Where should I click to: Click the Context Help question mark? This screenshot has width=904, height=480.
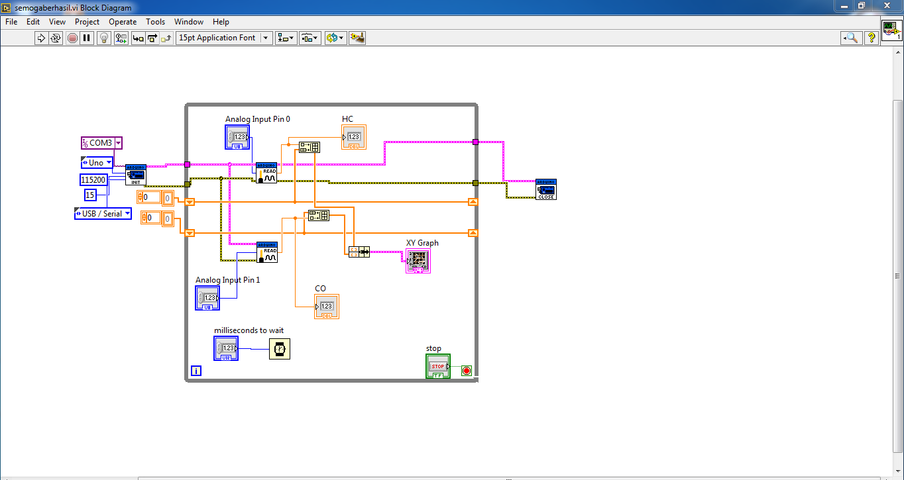click(872, 38)
